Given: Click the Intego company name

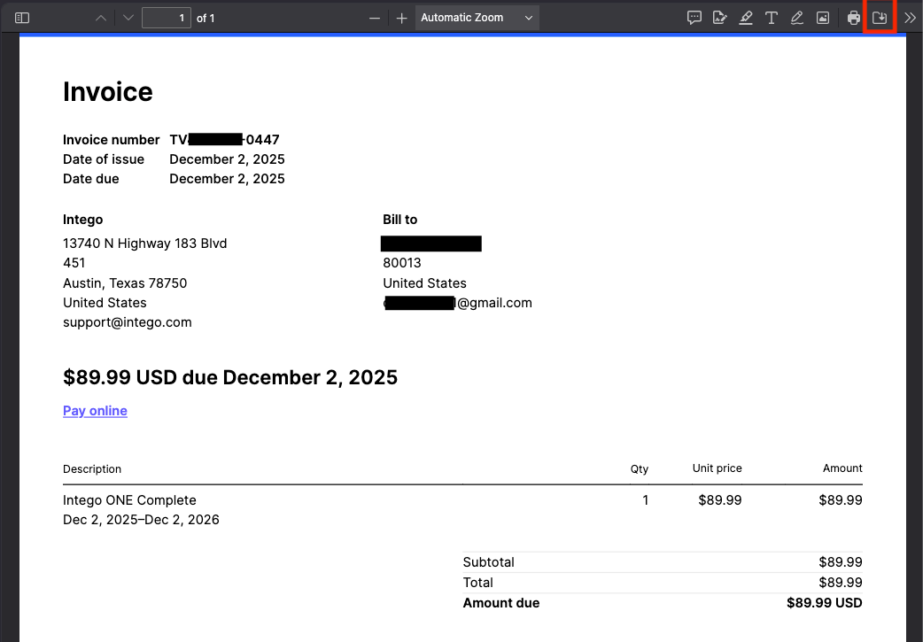Looking at the screenshot, I should pos(83,220).
